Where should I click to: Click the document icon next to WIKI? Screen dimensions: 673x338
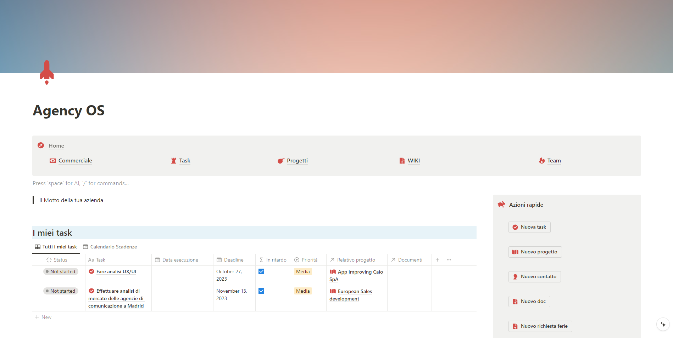(x=402, y=161)
